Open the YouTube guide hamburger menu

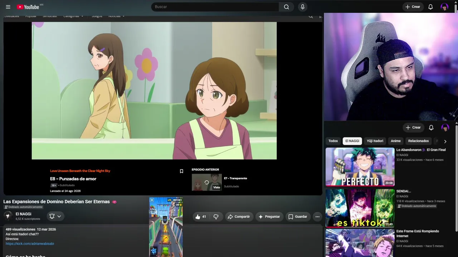point(8,7)
